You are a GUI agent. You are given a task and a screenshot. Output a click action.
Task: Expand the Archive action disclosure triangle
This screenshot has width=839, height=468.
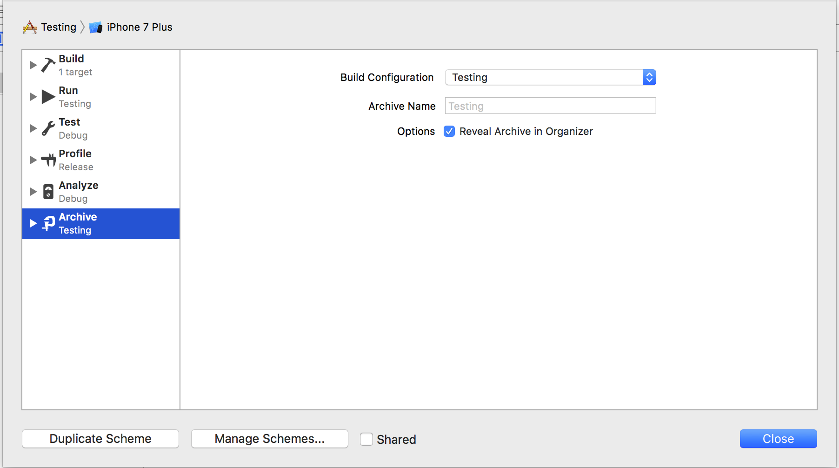pos(33,223)
